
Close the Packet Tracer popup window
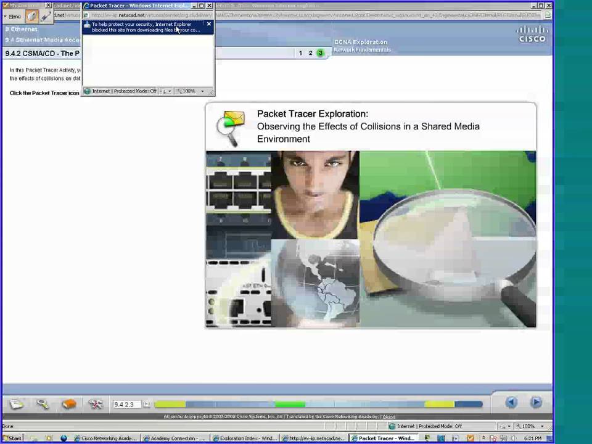tap(209, 6)
